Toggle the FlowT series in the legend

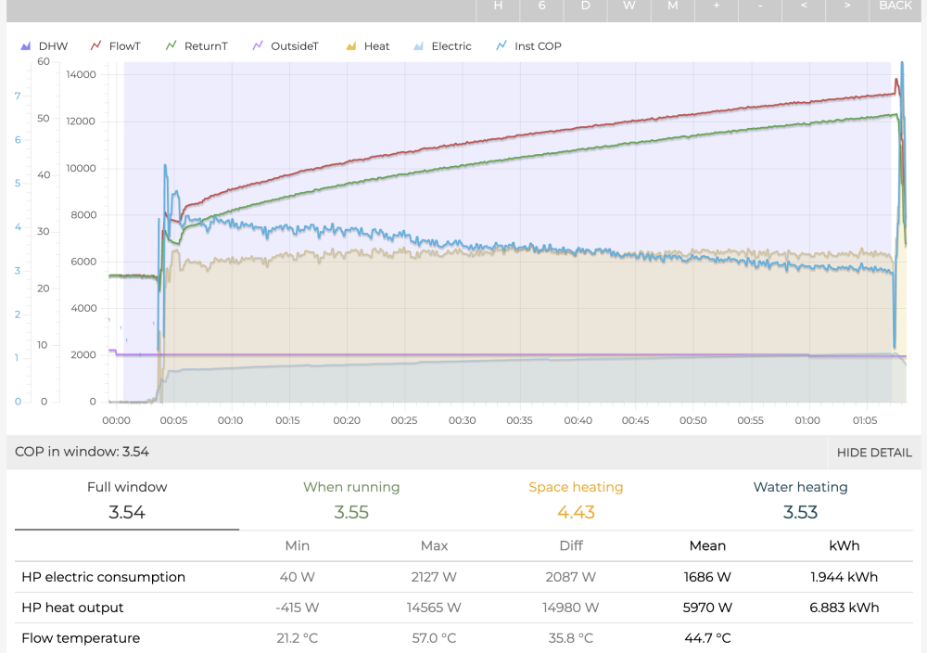[115, 46]
